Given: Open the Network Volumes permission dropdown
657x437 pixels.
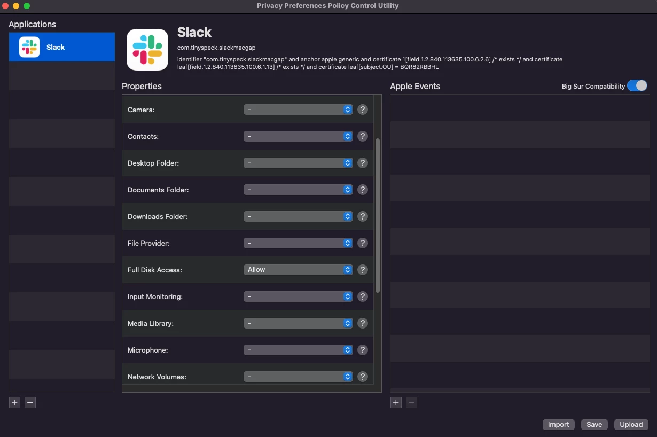Looking at the screenshot, I should [298, 377].
